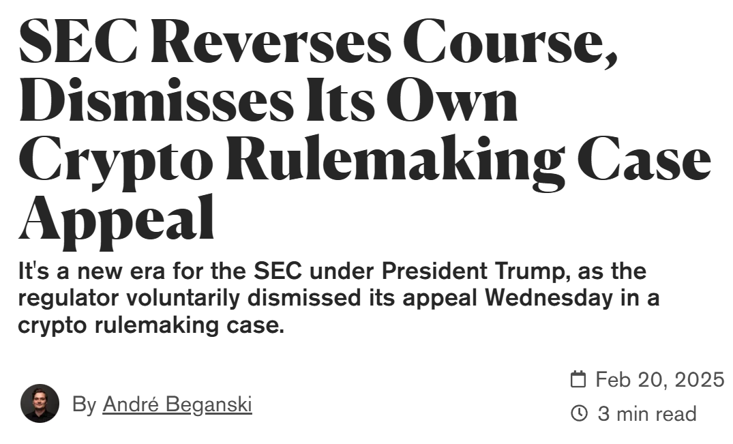Open the André Beganski author link

177,404
